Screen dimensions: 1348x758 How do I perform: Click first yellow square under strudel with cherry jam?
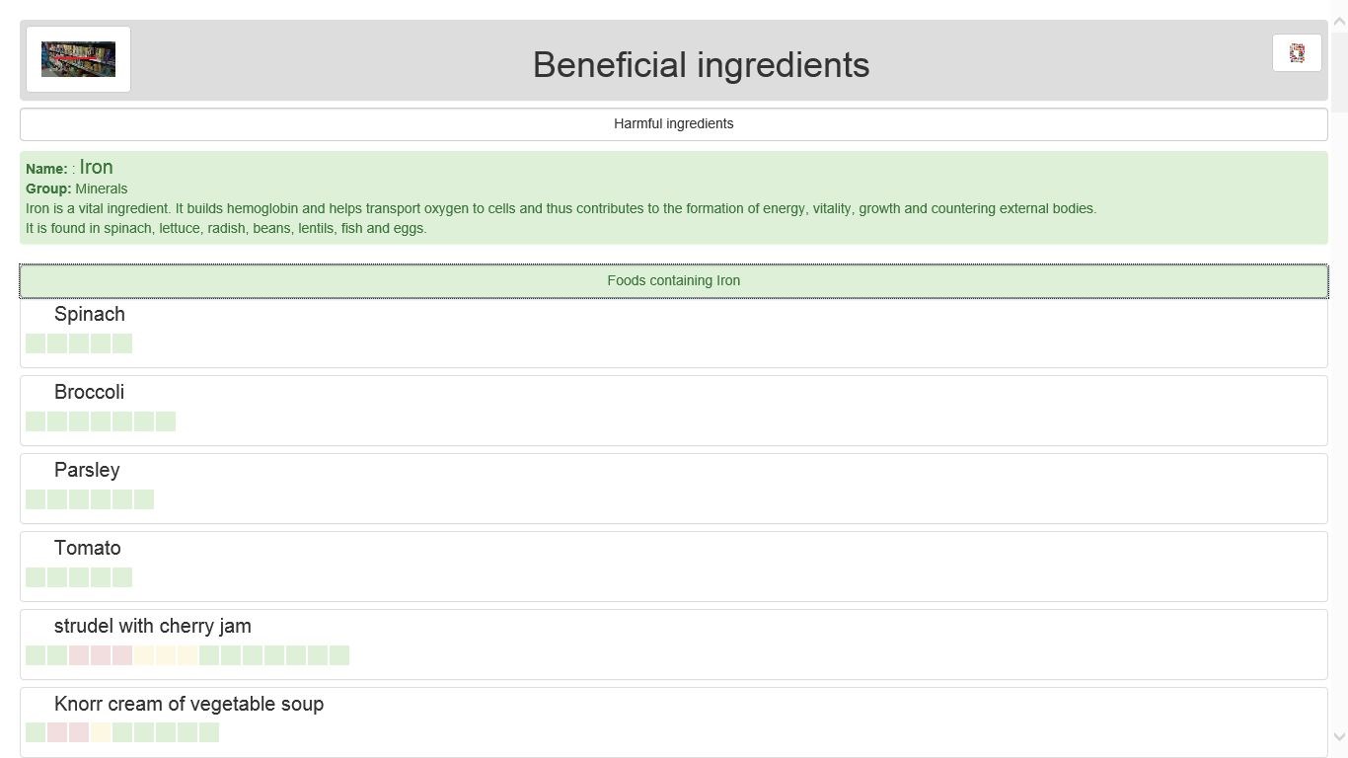(x=144, y=655)
